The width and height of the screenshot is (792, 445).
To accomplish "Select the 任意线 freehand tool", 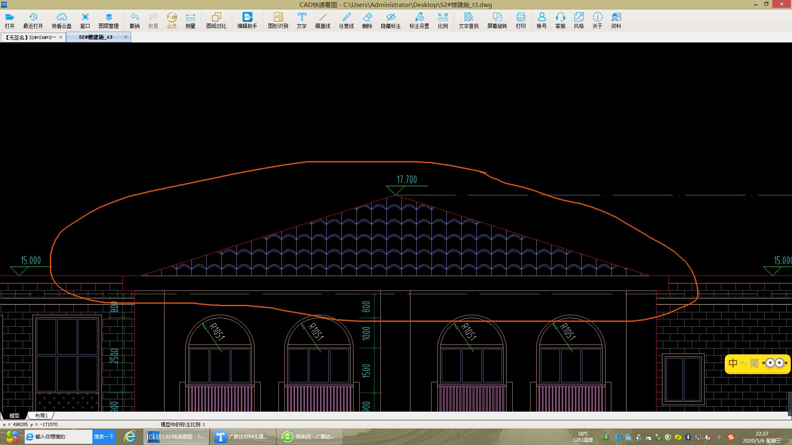I will [346, 21].
